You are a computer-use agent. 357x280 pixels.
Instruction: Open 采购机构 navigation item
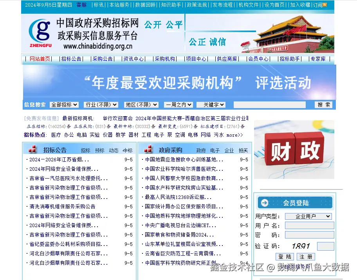(x=165, y=59)
